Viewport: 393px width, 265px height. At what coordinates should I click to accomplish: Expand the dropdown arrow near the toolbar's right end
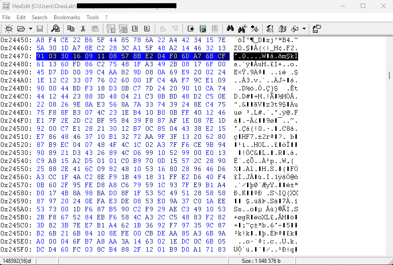[304, 29]
